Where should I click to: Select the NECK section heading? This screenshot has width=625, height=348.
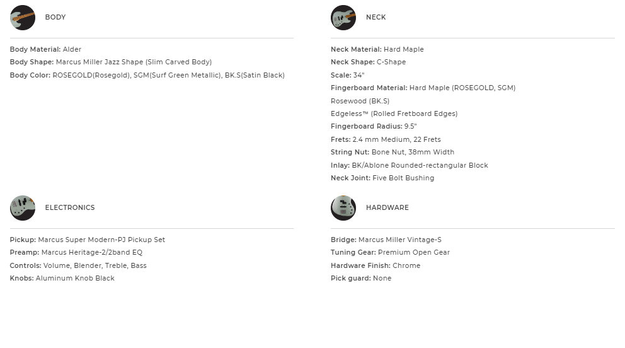[376, 18]
